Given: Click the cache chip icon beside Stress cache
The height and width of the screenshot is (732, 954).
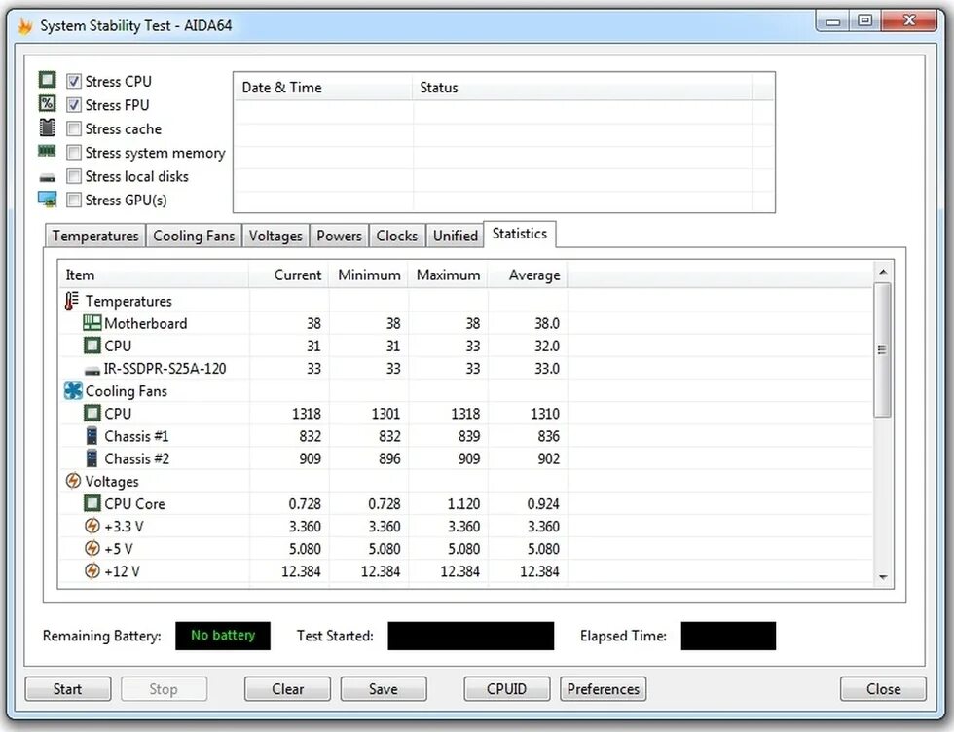Looking at the screenshot, I should pyautogui.click(x=48, y=128).
